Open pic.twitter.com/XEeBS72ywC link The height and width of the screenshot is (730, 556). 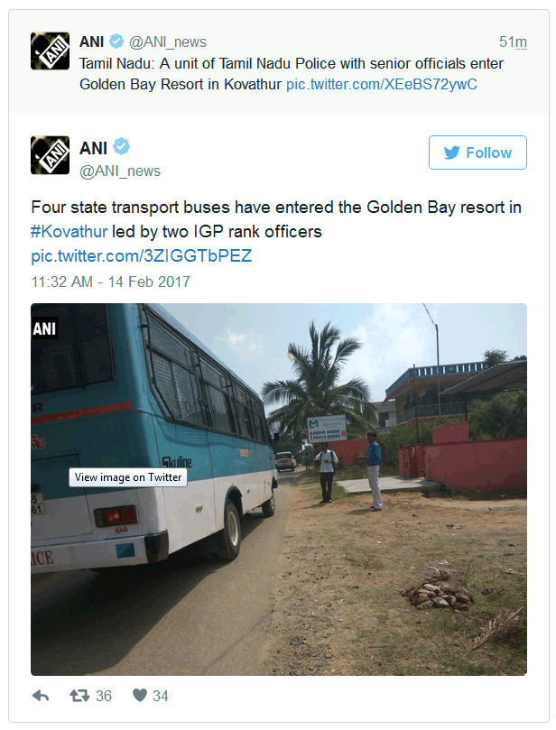(382, 84)
